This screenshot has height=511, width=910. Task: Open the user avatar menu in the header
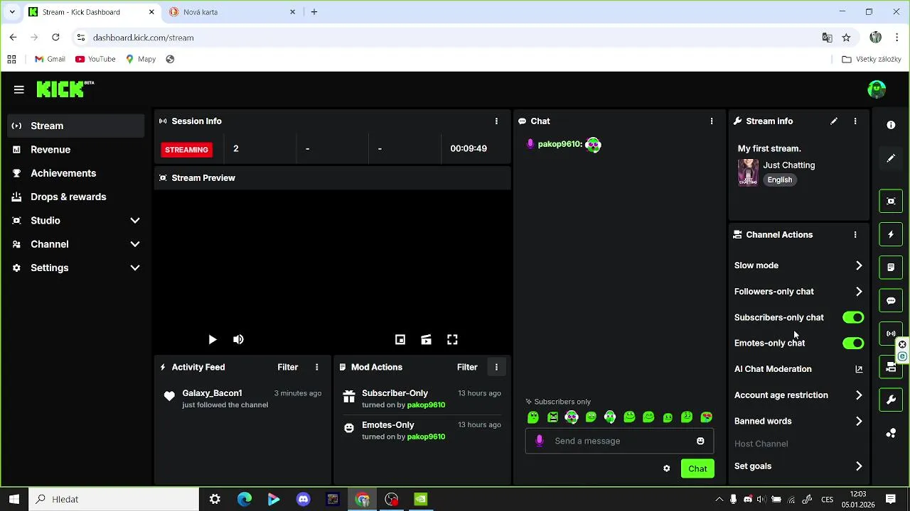click(x=877, y=89)
